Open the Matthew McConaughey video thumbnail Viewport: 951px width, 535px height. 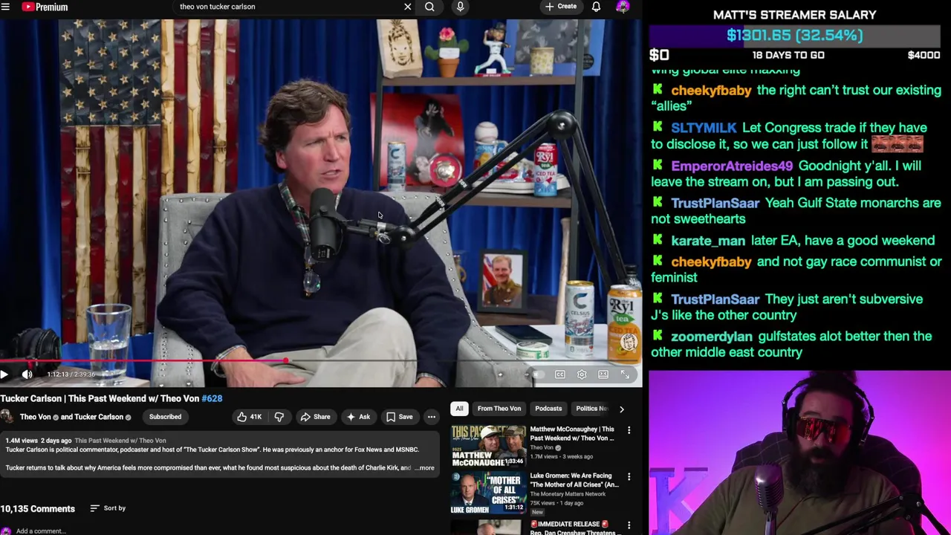coord(488,446)
